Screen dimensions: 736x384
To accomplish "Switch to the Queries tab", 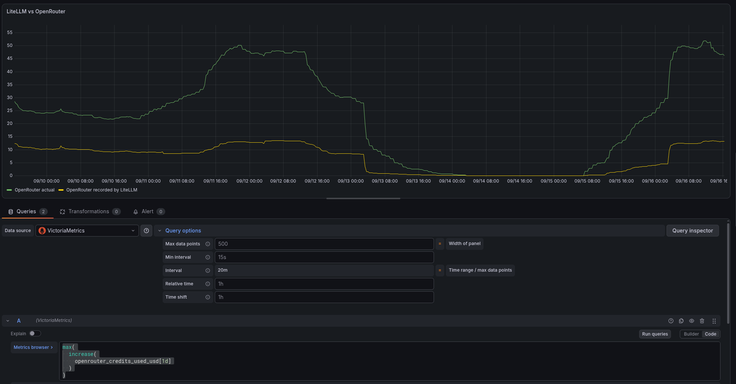I will pos(28,212).
